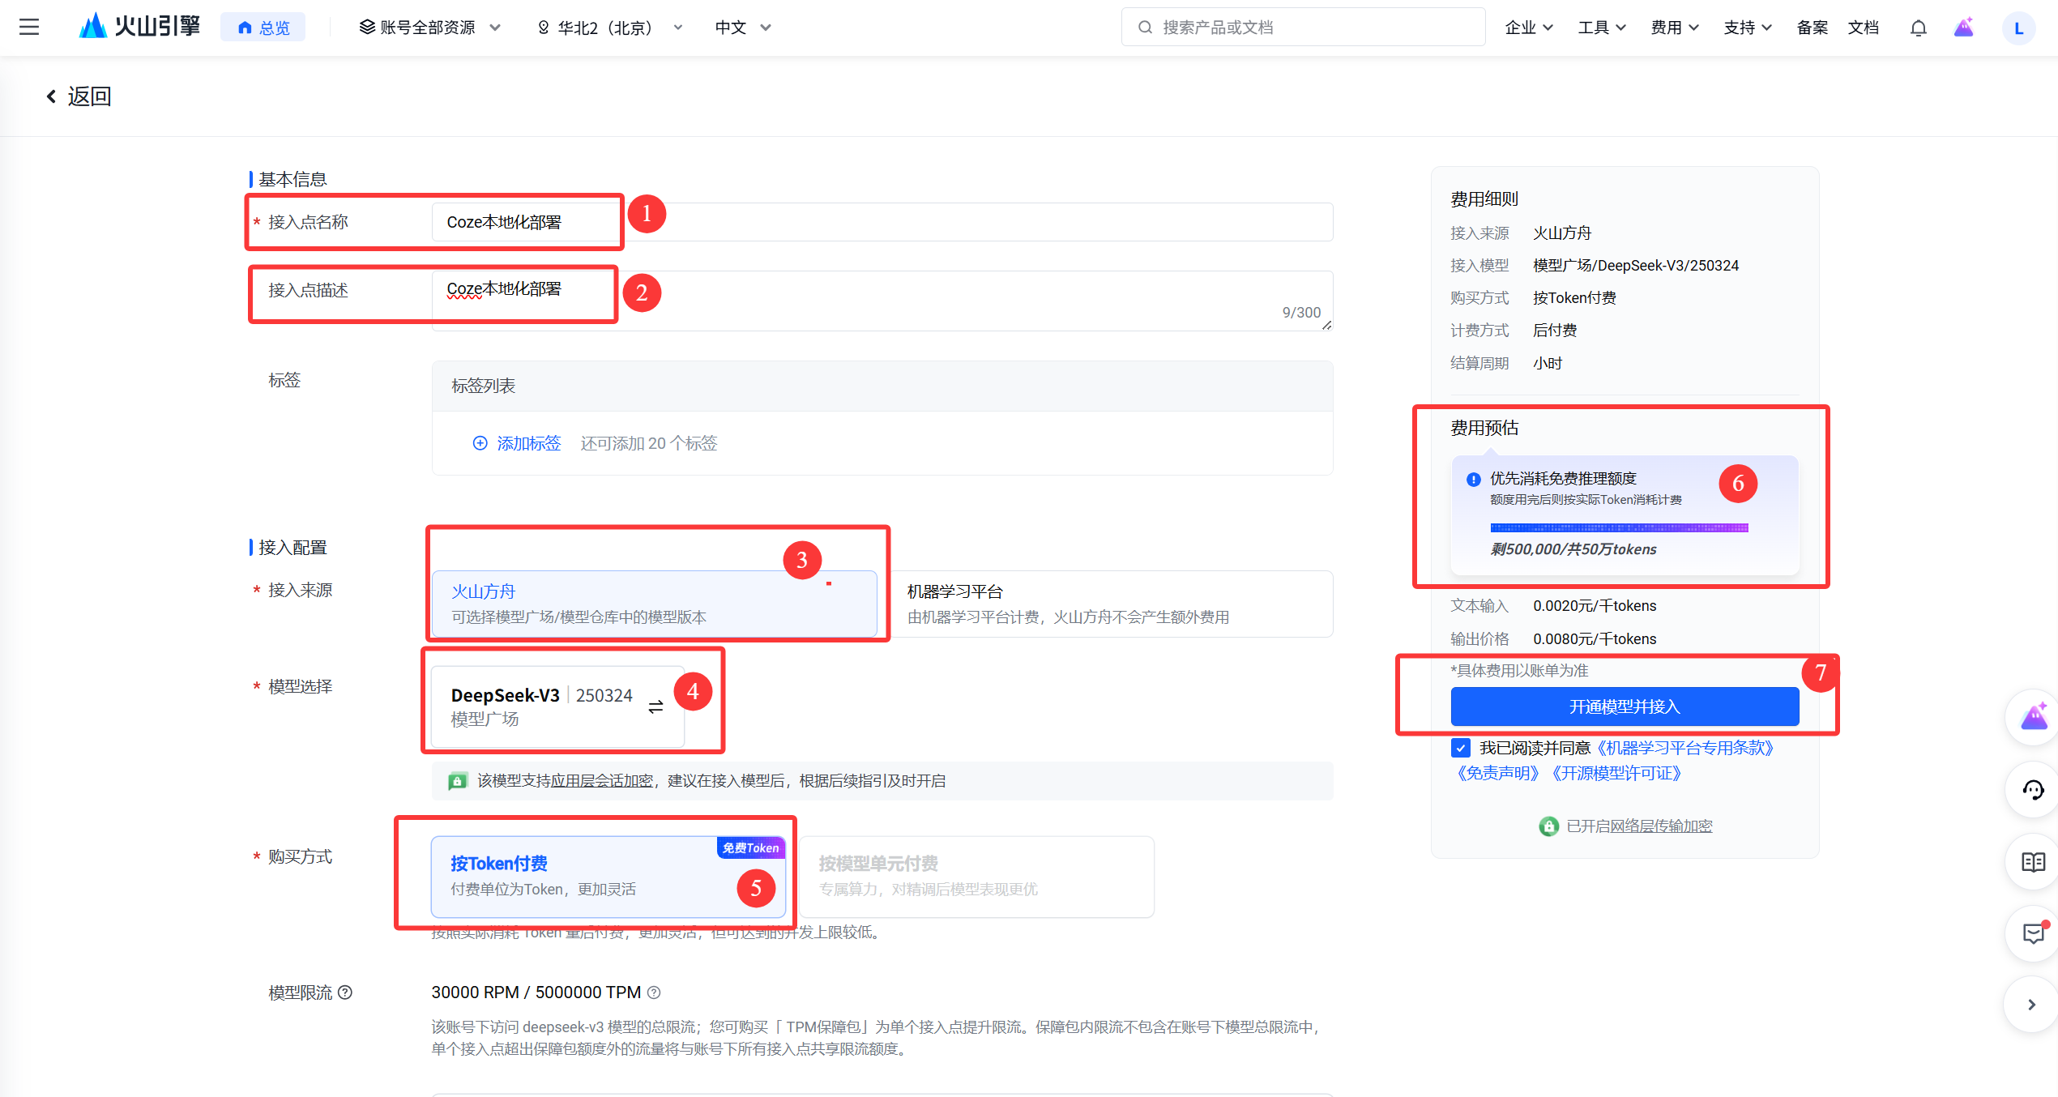This screenshot has width=2058, height=1097.
Task: Click the Volcano Engine logo
Action: coord(139,27)
